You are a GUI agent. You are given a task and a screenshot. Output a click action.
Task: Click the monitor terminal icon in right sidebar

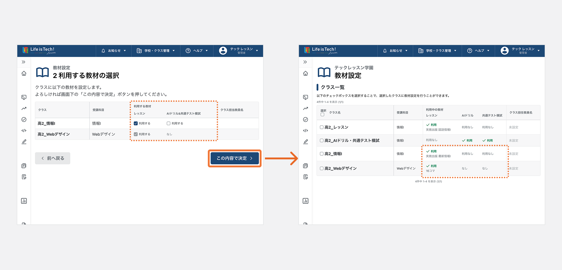(x=305, y=97)
